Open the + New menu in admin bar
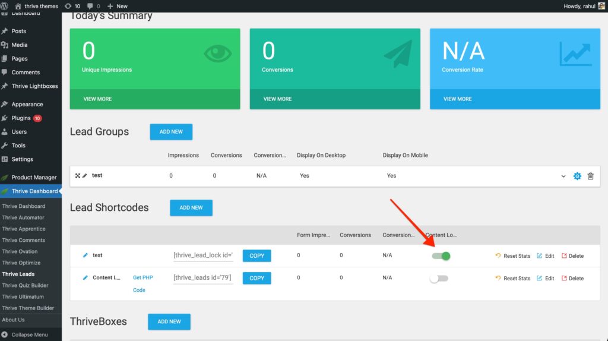Image resolution: width=608 pixels, height=341 pixels. pyautogui.click(x=118, y=6)
